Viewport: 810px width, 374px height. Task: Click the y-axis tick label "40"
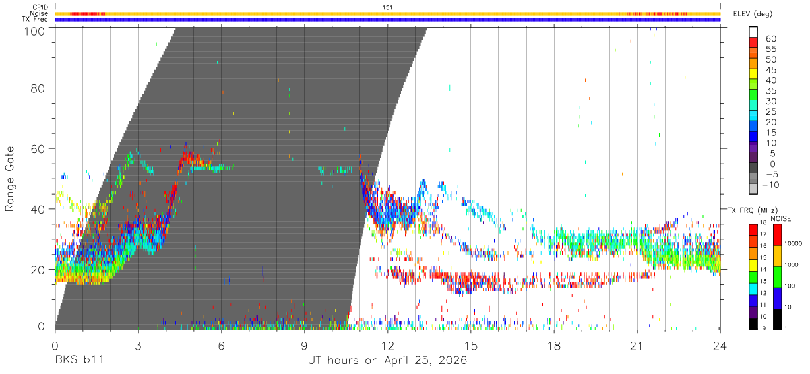pos(37,209)
